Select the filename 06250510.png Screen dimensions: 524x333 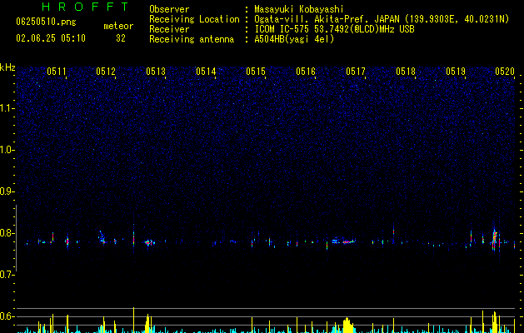point(46,22)
